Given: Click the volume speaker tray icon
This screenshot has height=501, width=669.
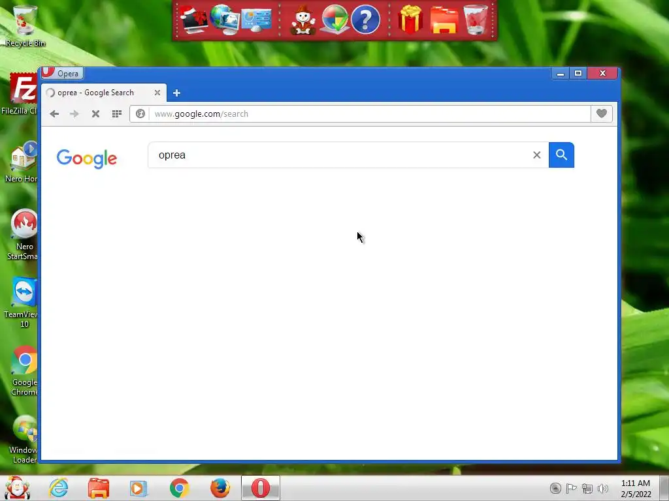Looking at the screenshot, I should coord(603,488).
